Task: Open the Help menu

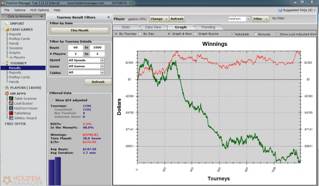Action: click(x=57, y=10)
